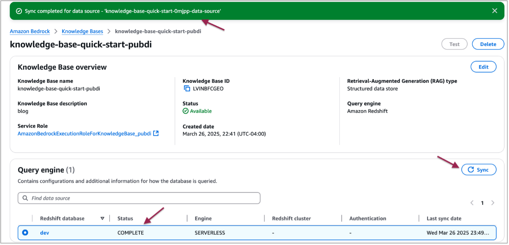Click the Sync button
The image size is (509, 245).
point(479,170)
